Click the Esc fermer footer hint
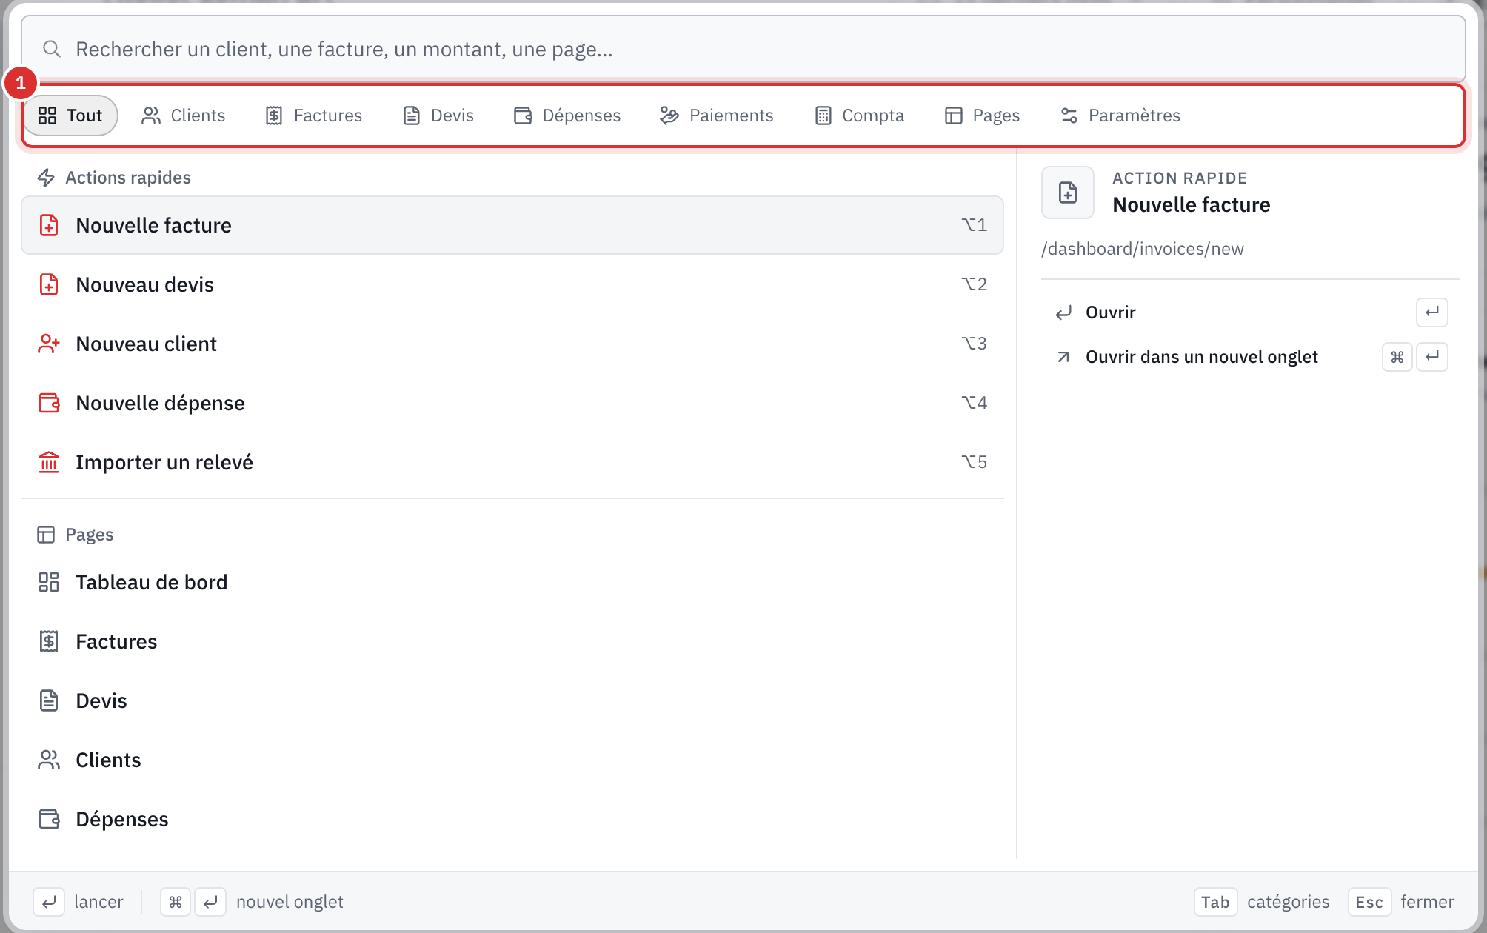 pos(1401,902)
